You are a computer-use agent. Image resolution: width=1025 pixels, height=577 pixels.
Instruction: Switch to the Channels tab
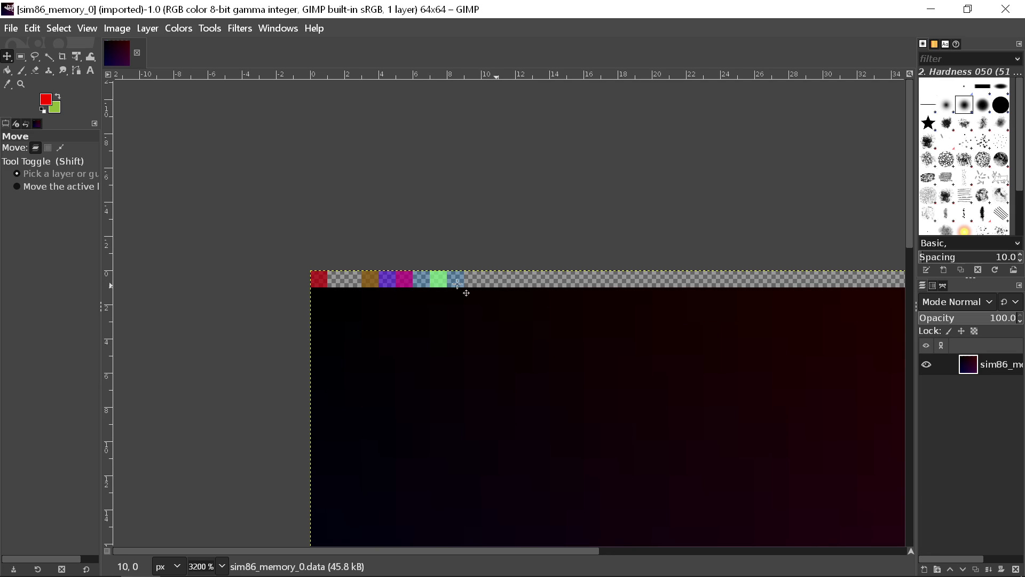[x=932, y=285]
